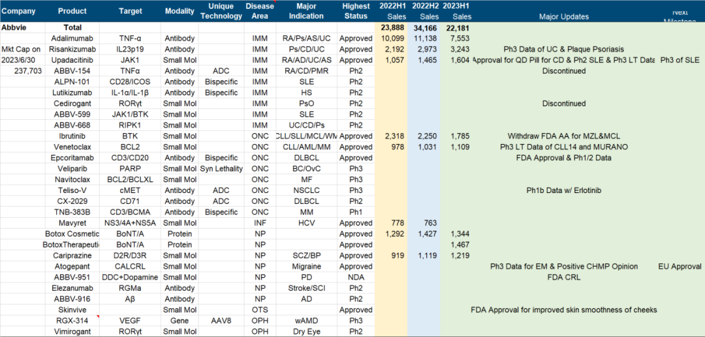Select the TNF-α target cell

[131, 38]
